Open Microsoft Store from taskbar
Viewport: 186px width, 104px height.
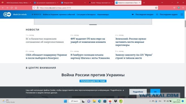(105, 101)
